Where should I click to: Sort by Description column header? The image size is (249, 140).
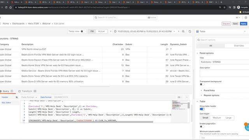[x=27, y=44]
